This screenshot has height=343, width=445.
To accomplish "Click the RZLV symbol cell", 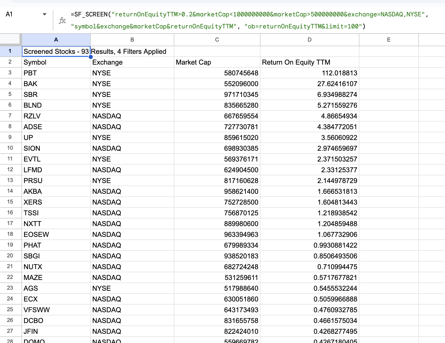I will point(56,116).
